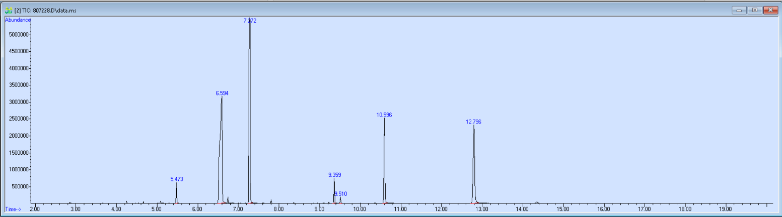Select the tallest peak labeled 7.272

tap(250, 21)
